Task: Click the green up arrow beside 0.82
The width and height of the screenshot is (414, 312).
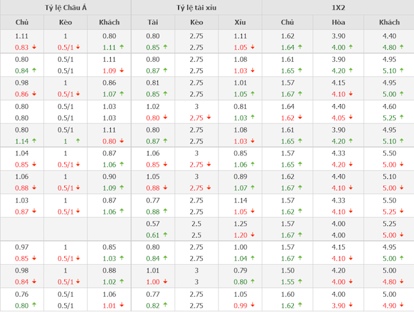Action: click(164, 305)
